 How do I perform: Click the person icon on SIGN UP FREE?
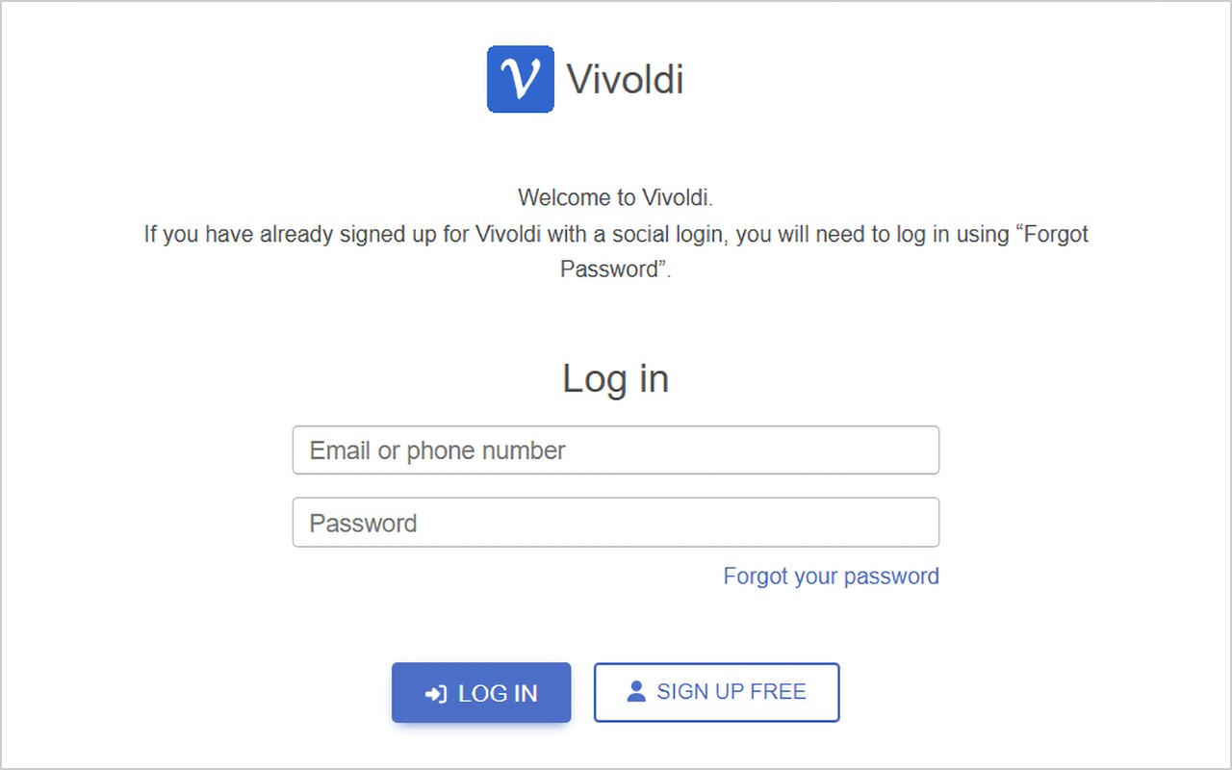(x=635, y=691)
